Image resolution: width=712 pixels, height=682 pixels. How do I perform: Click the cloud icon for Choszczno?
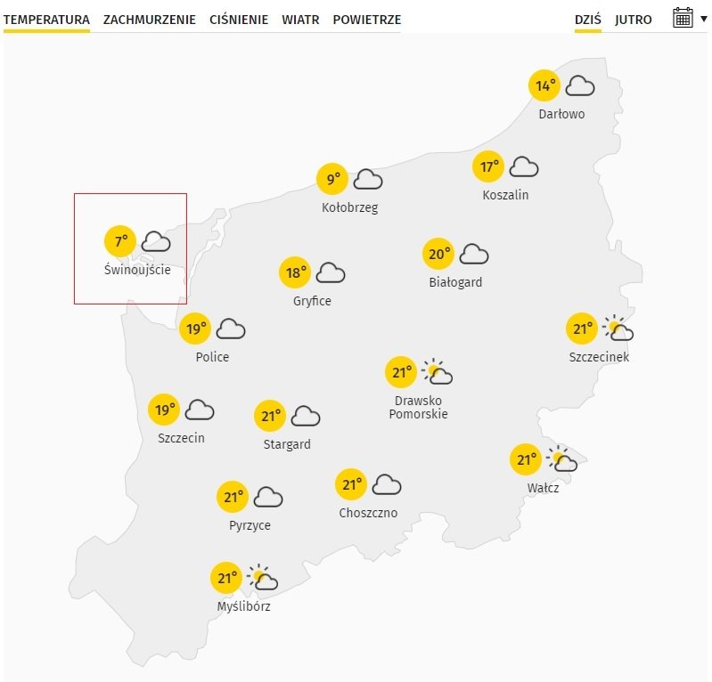click(x=387, y=484)
